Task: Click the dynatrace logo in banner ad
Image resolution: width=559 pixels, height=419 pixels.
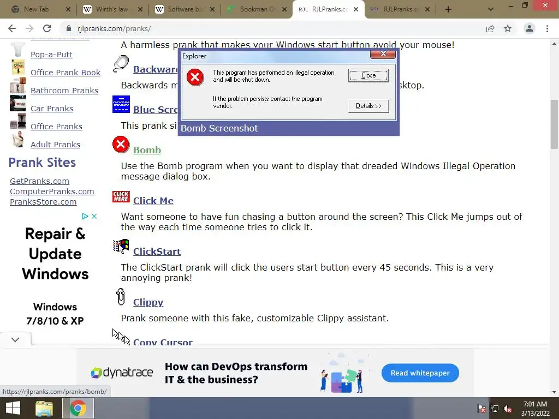Action: click(122, 373)
